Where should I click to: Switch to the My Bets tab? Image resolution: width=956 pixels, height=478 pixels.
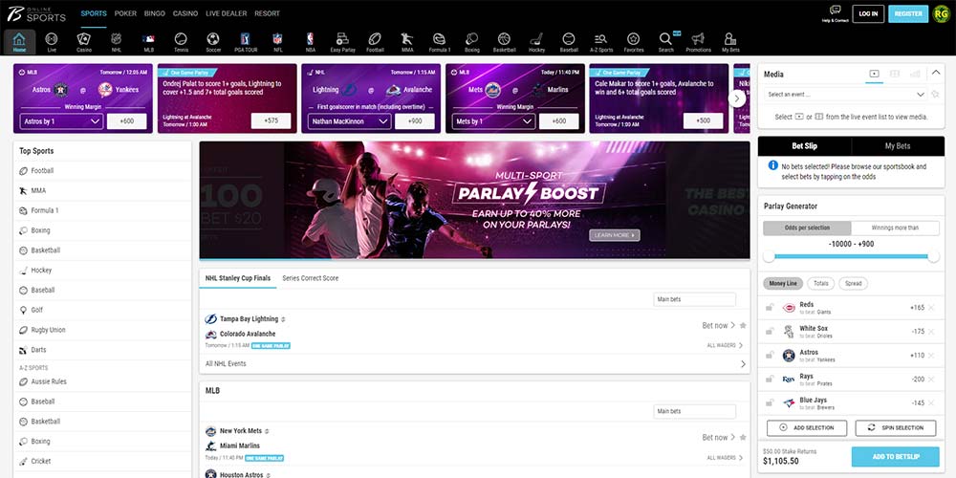tap(898, 146)
